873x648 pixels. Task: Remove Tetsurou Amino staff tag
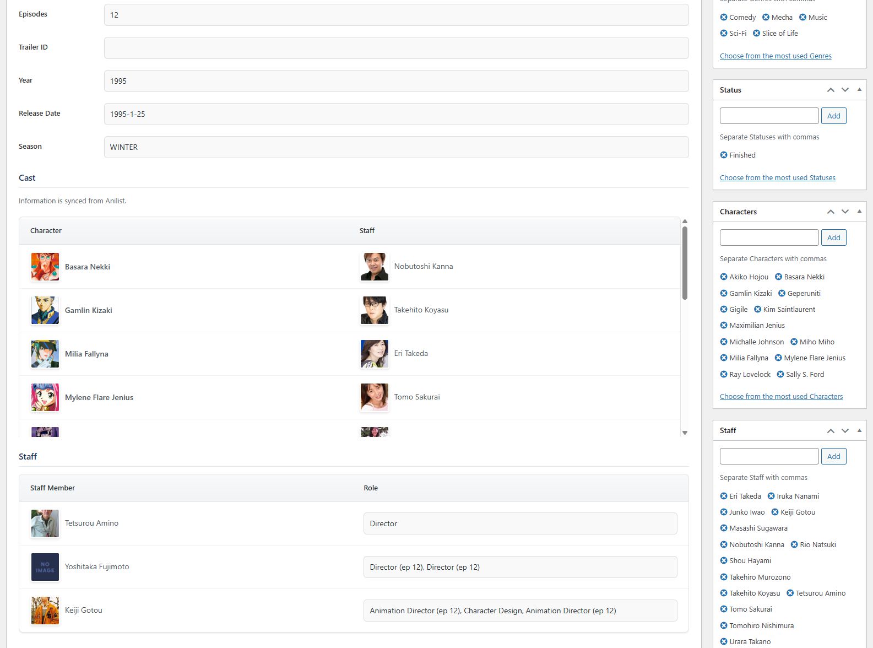tap(790, 593)
